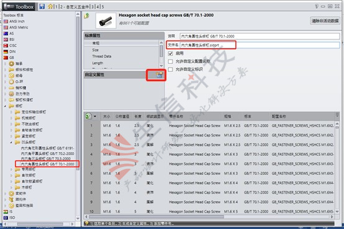Image resolution: width=344 pixels, height=229 pixels.
Task: Collapse the 螺钉 tree node
Action: [5, 106]
